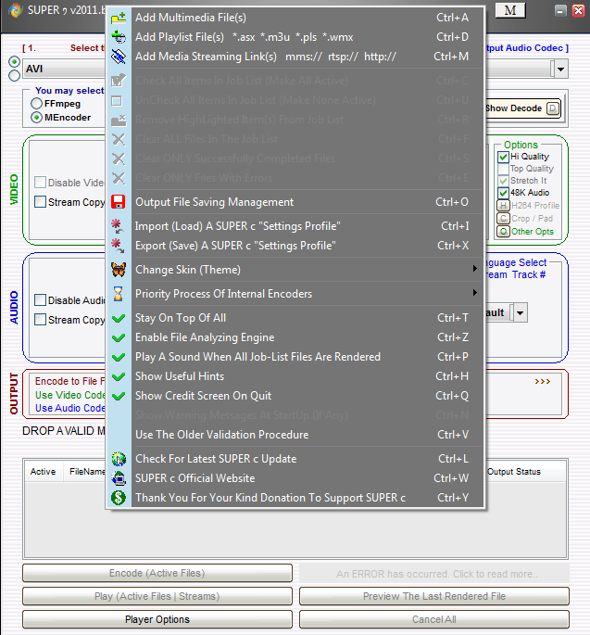590x635 pixels.
Task: Click the checkmark beside Enable File Analyzing Engine
Action: pyautogui.click(x=119, y=337)
